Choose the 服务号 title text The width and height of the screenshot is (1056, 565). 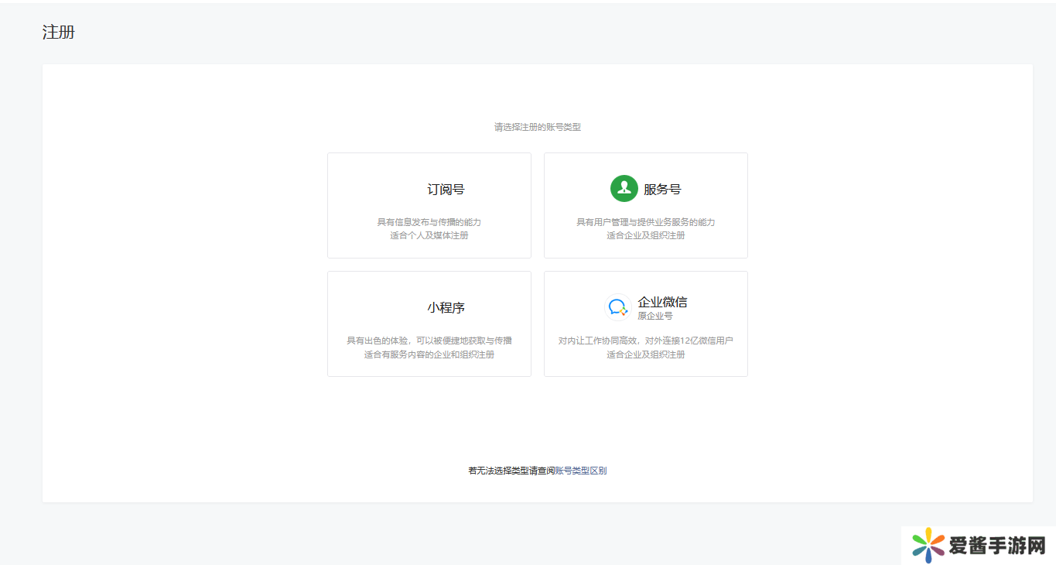point(662,190)
